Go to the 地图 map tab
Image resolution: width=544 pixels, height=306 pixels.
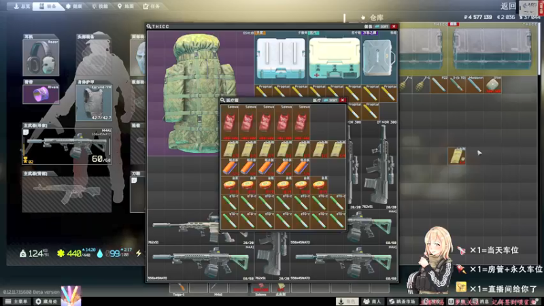point(125,6)
